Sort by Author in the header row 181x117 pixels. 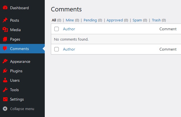click(x=69, y=29)
